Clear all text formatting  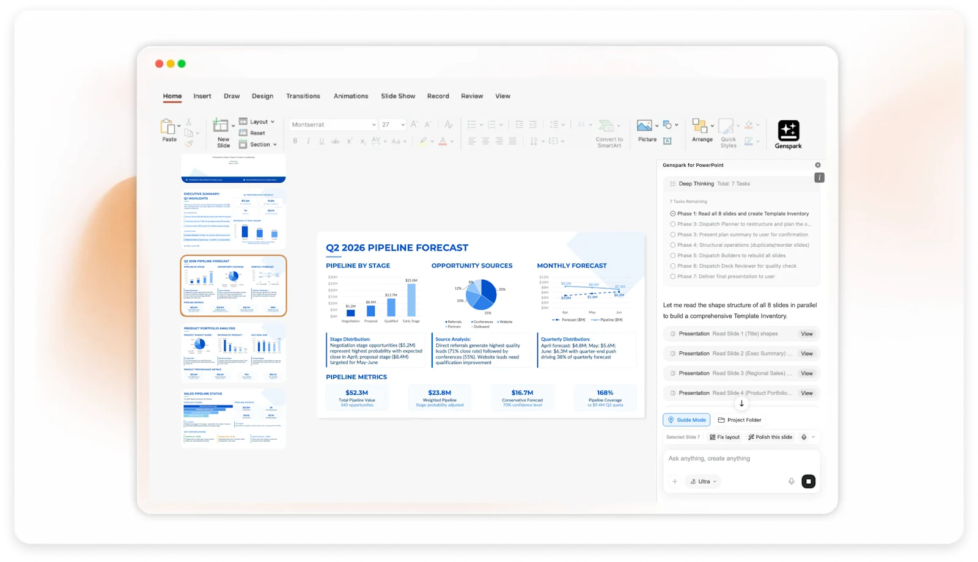coord(449,124)
